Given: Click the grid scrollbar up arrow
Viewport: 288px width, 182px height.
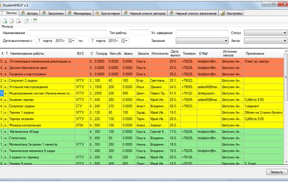Looking at the screenshot, I should click(286, 51).
